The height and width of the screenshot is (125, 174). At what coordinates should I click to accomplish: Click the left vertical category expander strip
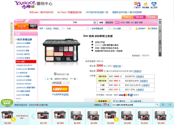tap(12, 33)
